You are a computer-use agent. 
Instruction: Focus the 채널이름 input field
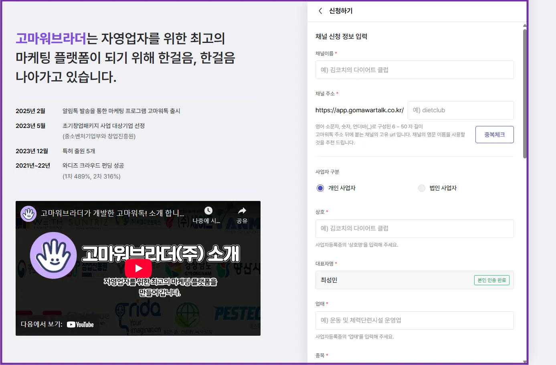(414, 70)
